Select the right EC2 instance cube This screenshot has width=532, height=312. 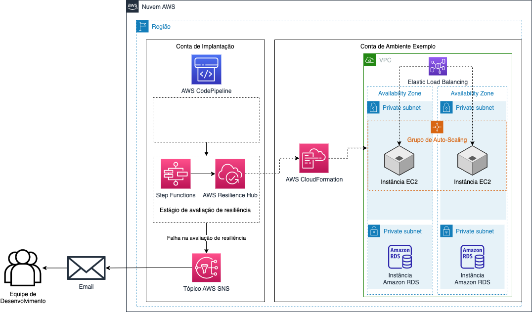472,160
